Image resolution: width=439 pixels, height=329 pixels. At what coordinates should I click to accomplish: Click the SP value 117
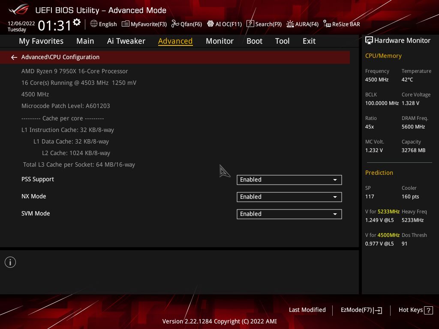(370, 197)
